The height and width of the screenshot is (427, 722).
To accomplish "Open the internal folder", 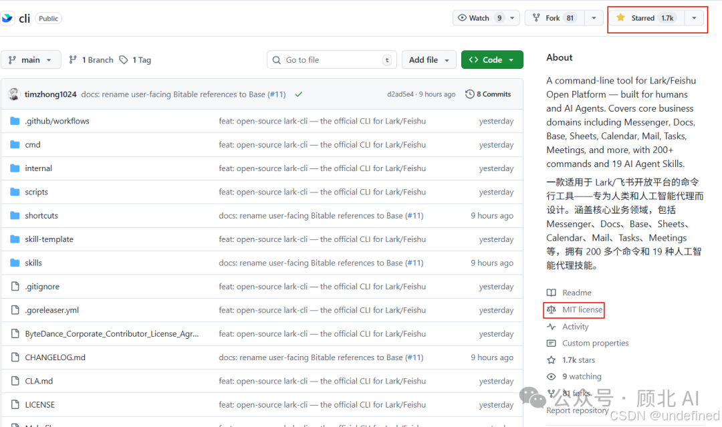I will click(38, 168).
